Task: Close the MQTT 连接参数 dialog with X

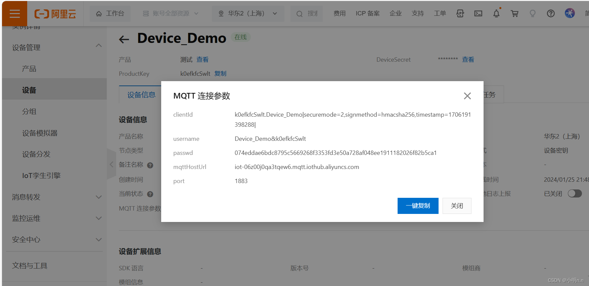Action: 467,96
